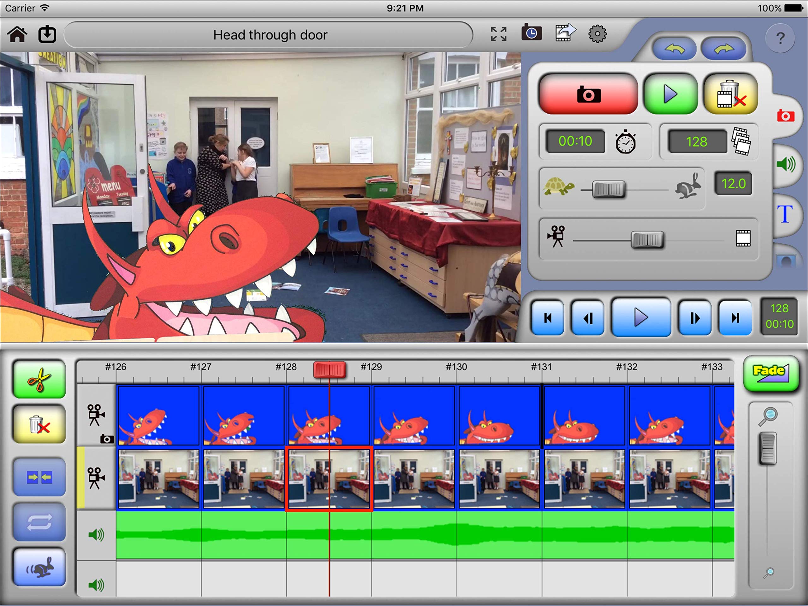The image size is (808, 606).
Task: Click the frame rate speed slider handle
Action: 608,189
